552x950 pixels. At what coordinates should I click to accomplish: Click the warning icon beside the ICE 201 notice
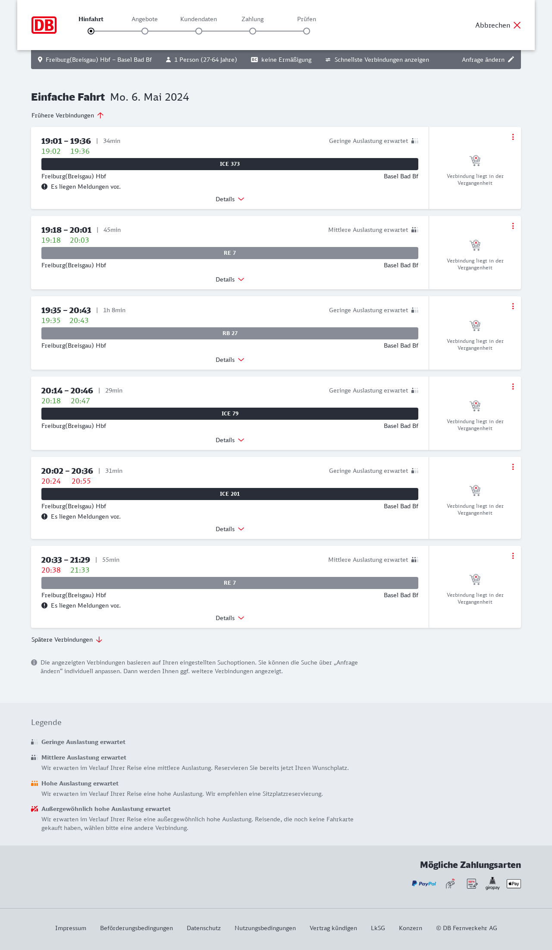pos(44,516)
